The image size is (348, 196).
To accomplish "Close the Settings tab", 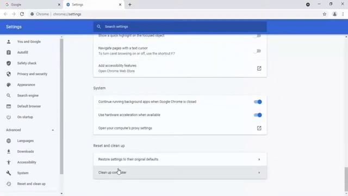I will [120, 5].
